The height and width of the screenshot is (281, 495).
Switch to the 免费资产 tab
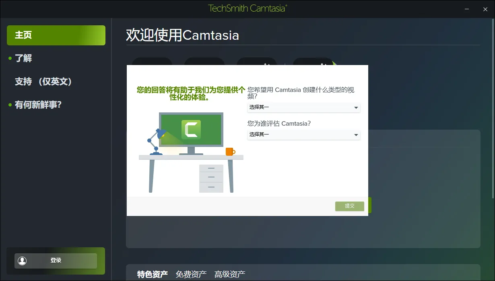(x=191, y=274)
